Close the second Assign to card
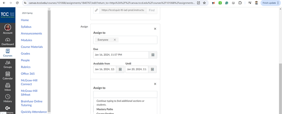The image size is (282, 114). (x=155, y=84)
